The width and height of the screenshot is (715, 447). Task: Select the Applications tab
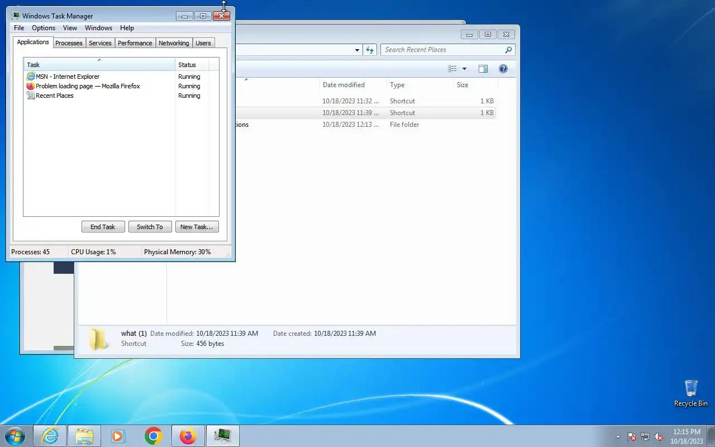point(33,42)
